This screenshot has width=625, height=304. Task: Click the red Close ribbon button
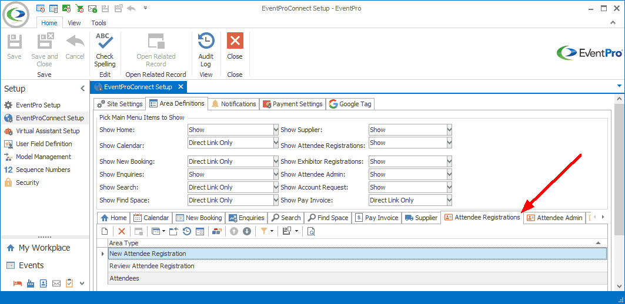(x=235, y=46)
